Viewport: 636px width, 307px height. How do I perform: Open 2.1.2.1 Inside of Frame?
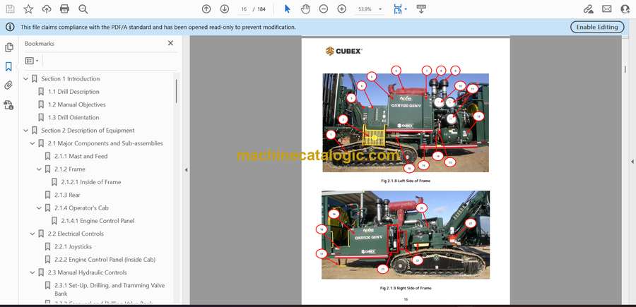pos(91,182)
